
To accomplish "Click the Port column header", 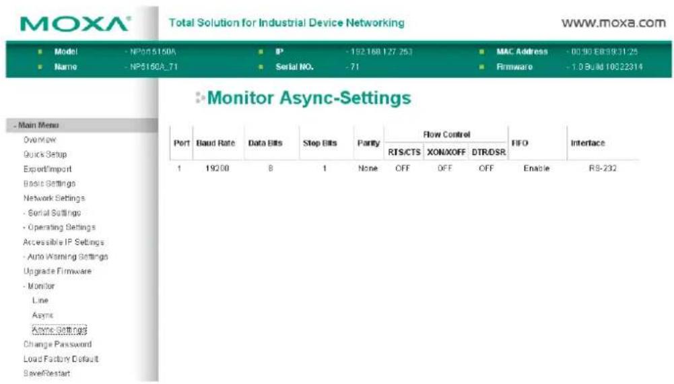I will (x=181, y=143).
